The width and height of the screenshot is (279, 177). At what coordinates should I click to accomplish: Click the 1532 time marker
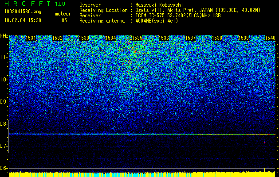coord(57,38)
